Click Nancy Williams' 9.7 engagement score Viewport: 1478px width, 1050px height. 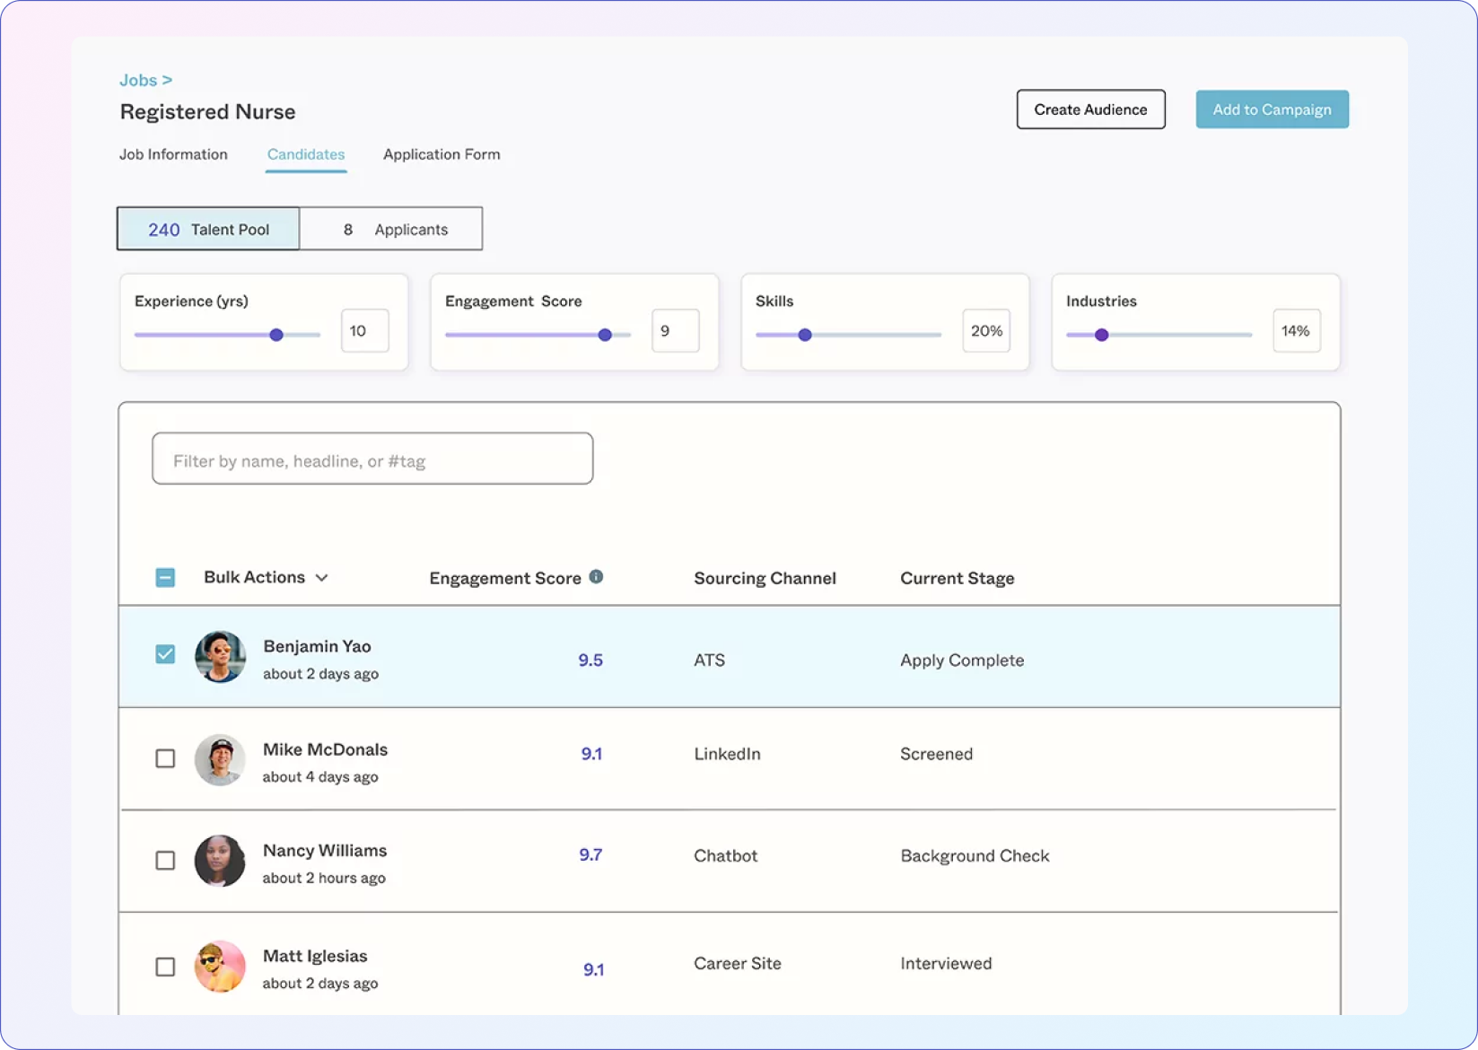[590, 854]
